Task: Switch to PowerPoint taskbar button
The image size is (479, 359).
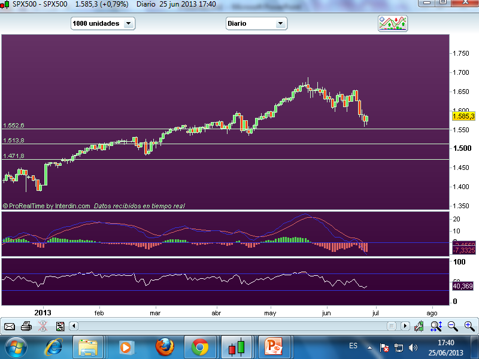Action: [x=274, y=348]
